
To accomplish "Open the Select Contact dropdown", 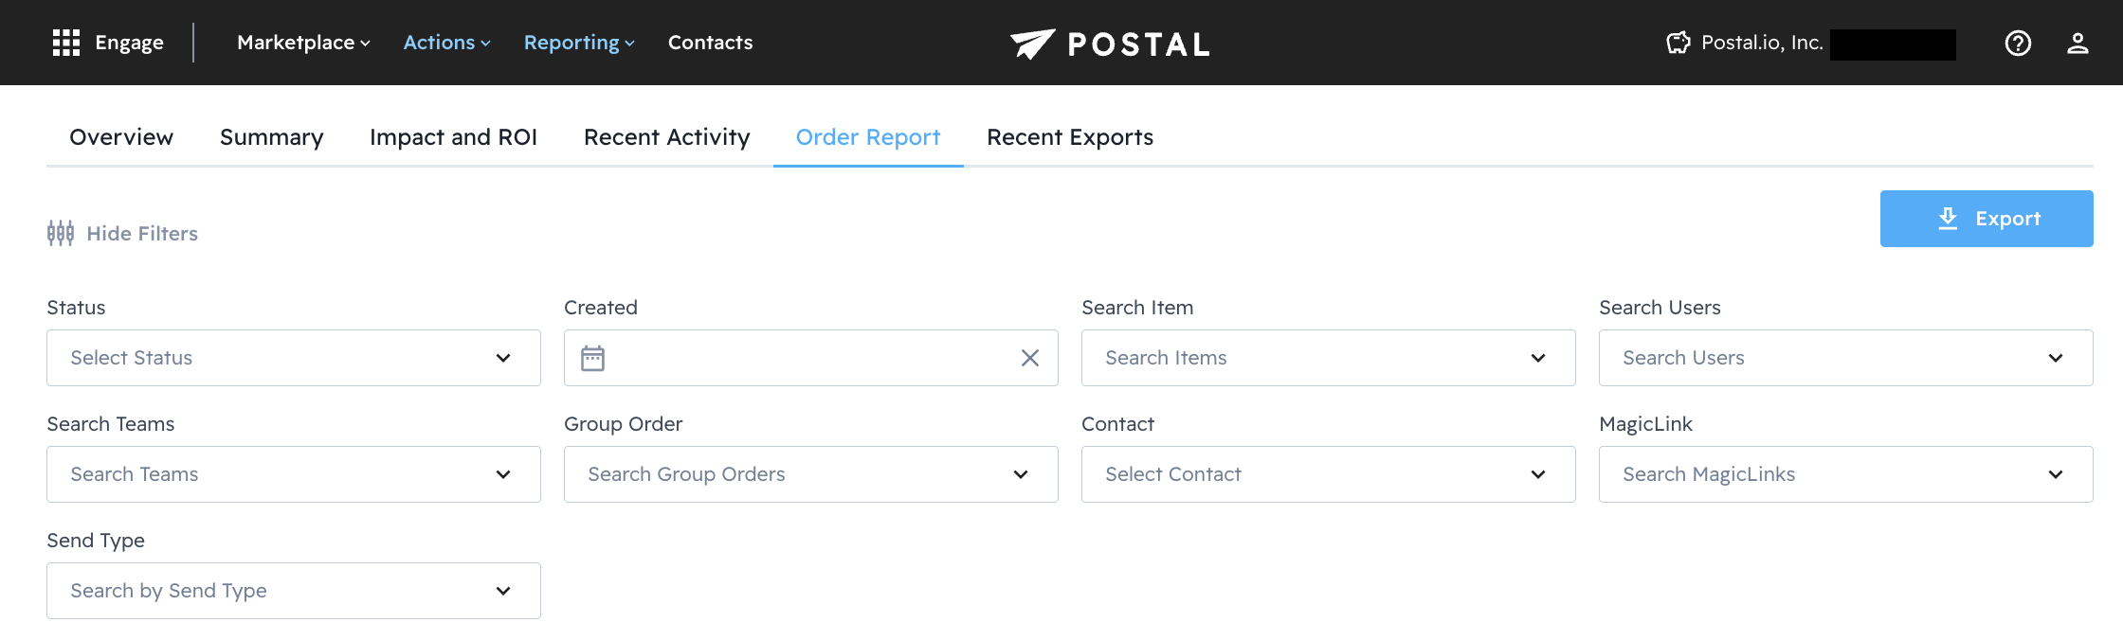I will coord(1328,474).
